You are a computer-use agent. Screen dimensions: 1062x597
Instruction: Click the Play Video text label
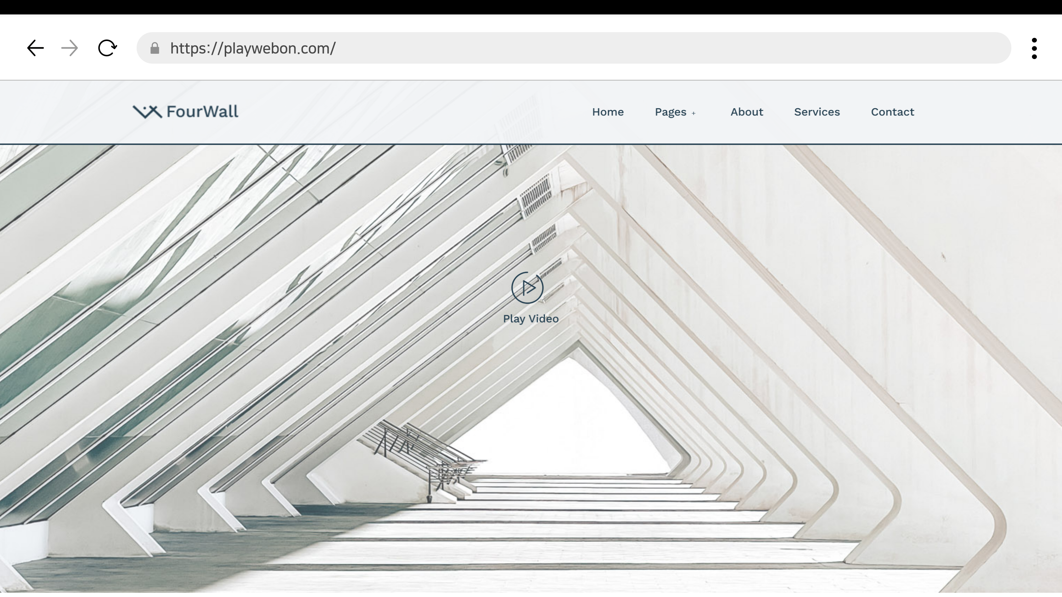(530, 319)
